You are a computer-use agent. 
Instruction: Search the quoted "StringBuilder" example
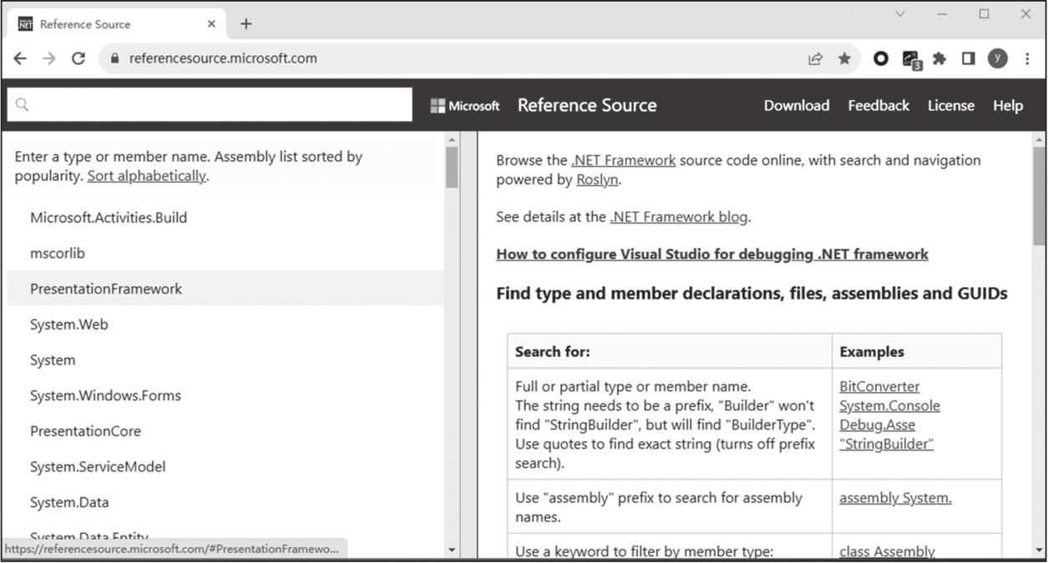(886, 445)
